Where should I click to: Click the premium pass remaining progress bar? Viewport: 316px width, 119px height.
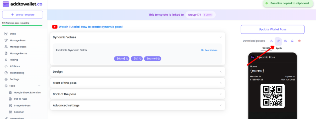coord(22,25)
